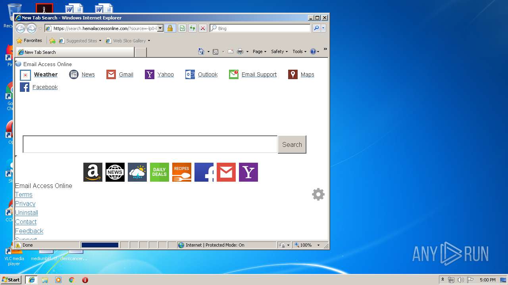Image resolution: width=508 pixels, height=285 pixels.
Task: Click the IE back arrow button
Action: pos(21,28)
